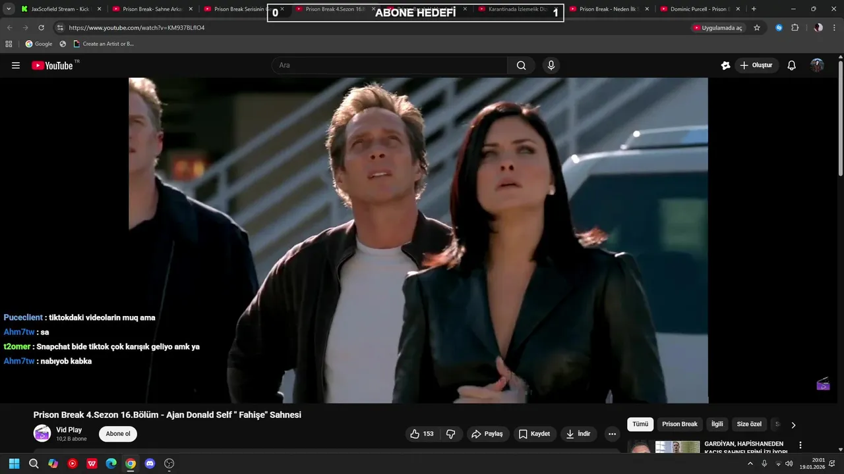This screenshot has width=844, height=474.
Task: Select the İlgili filter chip
Action: [x=717, y=425]
